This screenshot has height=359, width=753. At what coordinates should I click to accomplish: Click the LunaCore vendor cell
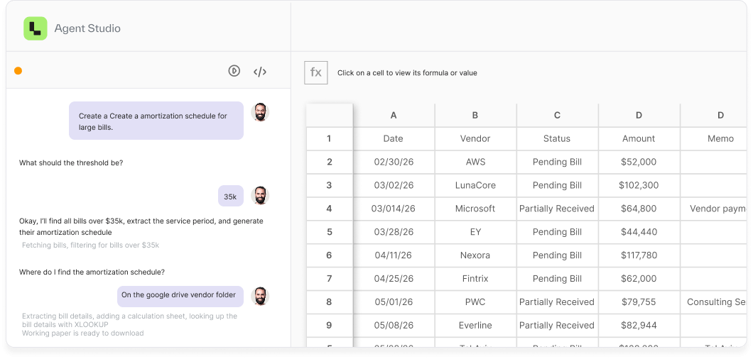(x=475, y=185)
